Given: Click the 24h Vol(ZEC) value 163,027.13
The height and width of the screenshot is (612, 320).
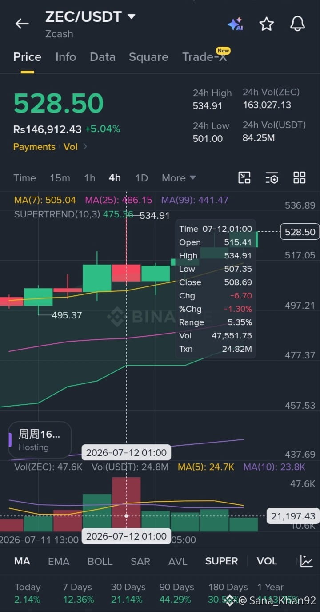Looking at the screenshot, I should tap(267, 105).
